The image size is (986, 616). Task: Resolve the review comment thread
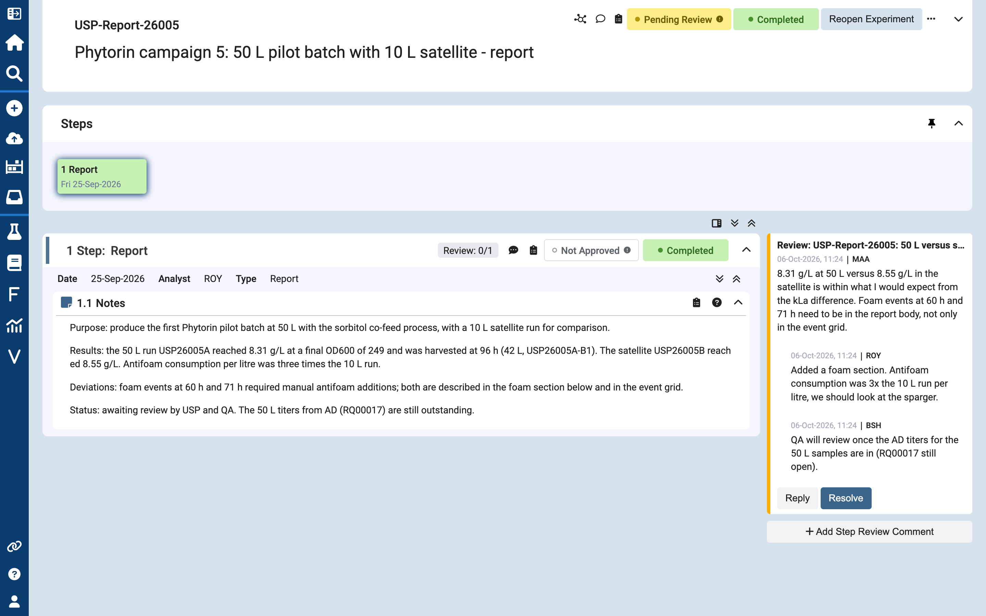point(845,498)
